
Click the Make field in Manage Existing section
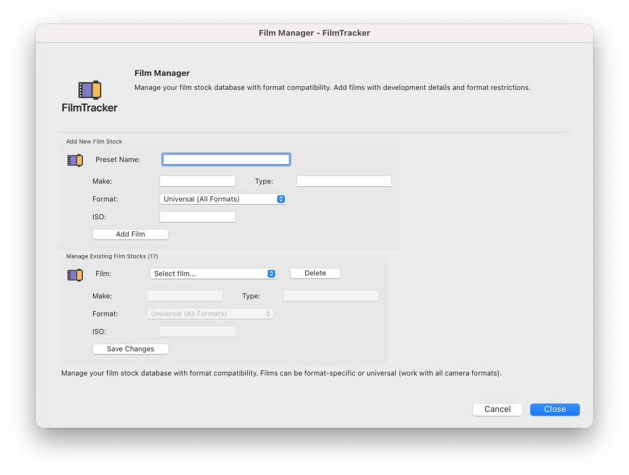184,295
